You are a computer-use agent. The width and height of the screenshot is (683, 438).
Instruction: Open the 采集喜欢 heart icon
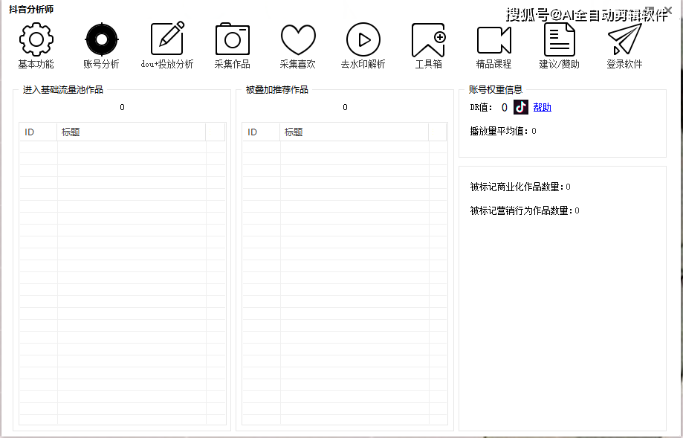(x=298, y=39)
